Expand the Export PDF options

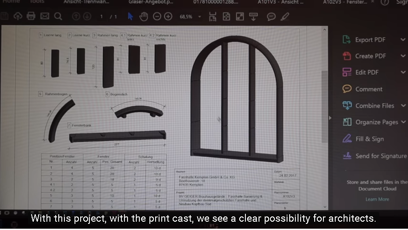pyautogui.click(x=403, y=40)
